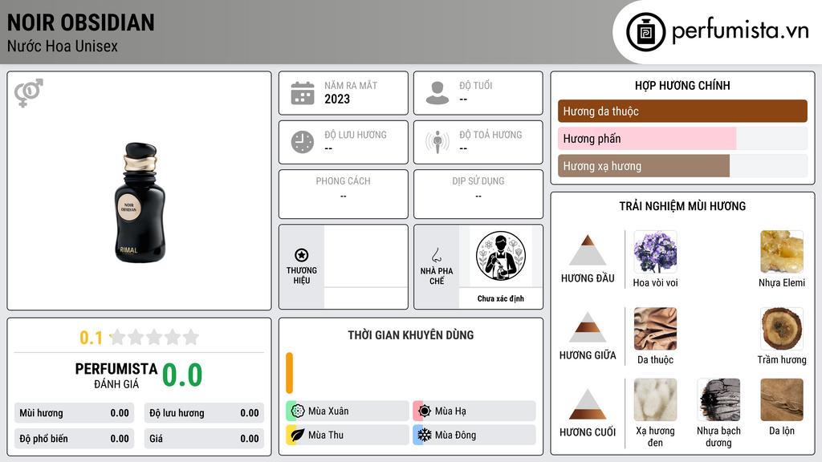Click the radiating person icon for Độ toả hương
Image resolution: width=822 pixels, height=462 pixels.
click(437, 142)
